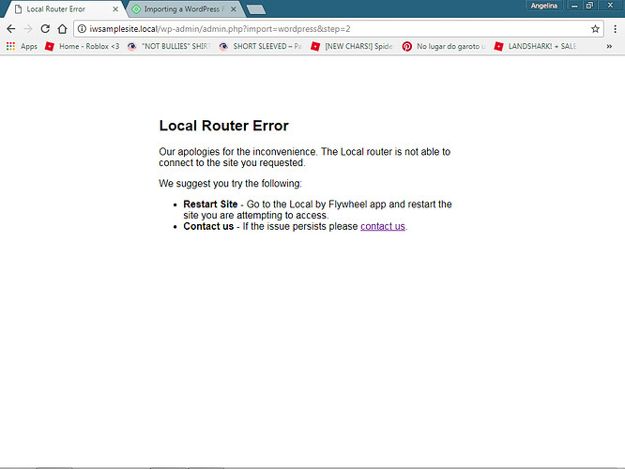Click the bold 'Restart Site' text

pyautogui.click(x=210, y=204)
